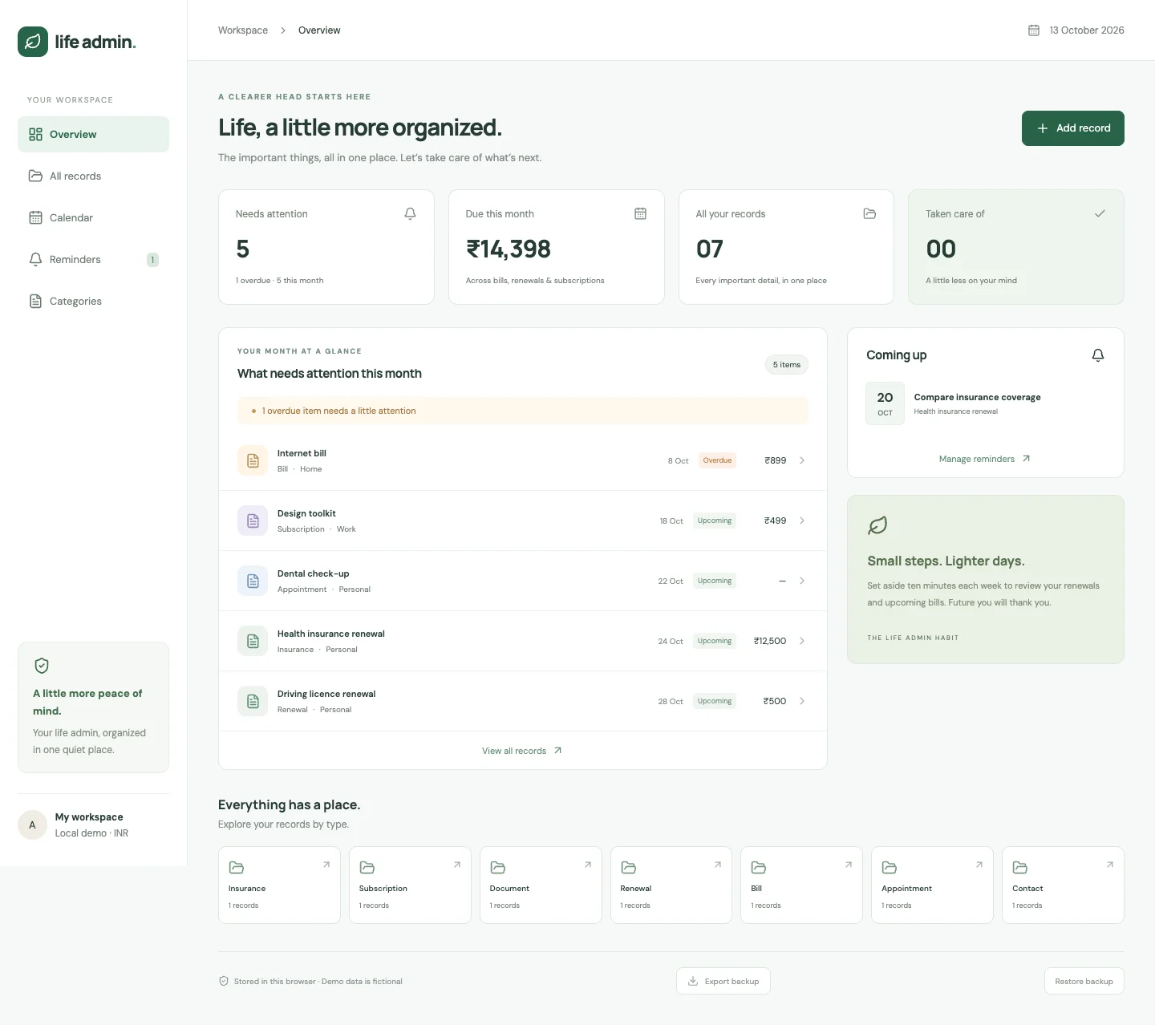Click the Internet bill document icon
Screen dimensions: 1155x1025
[x=253, y=460]
